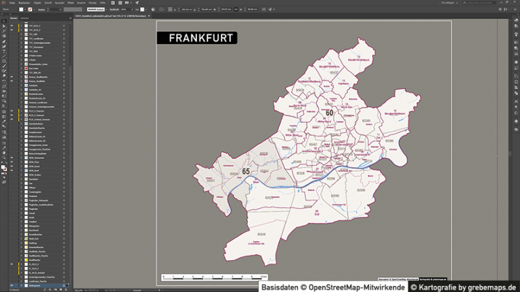Hide the TXT_PLZ2_F layer
The width and height of the screenshot is (520, 292).
(12, 26)
